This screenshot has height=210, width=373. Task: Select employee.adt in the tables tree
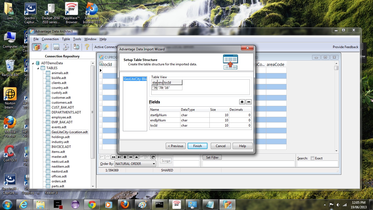(x=61, y=117)
